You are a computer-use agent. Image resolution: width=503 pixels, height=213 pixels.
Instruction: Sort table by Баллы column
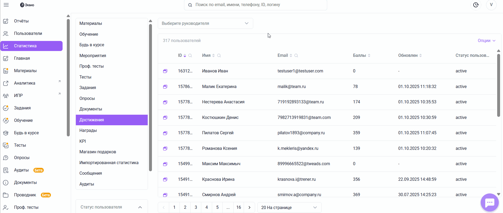369,55
